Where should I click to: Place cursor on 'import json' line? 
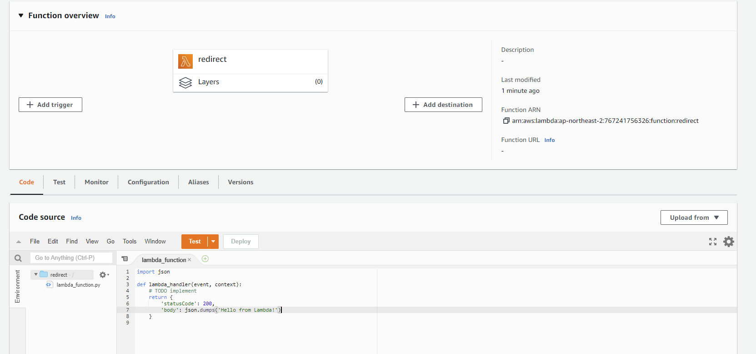[153, 272]
